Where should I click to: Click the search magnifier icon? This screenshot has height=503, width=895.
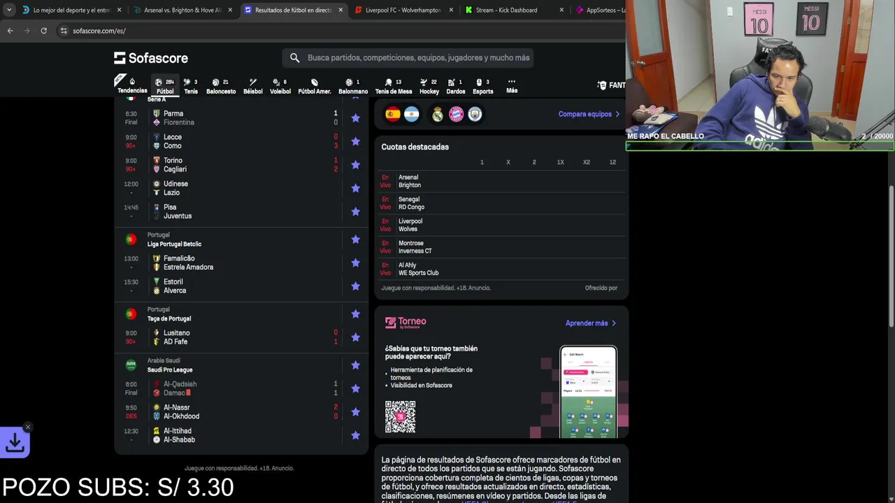click(x=294, y=58)
